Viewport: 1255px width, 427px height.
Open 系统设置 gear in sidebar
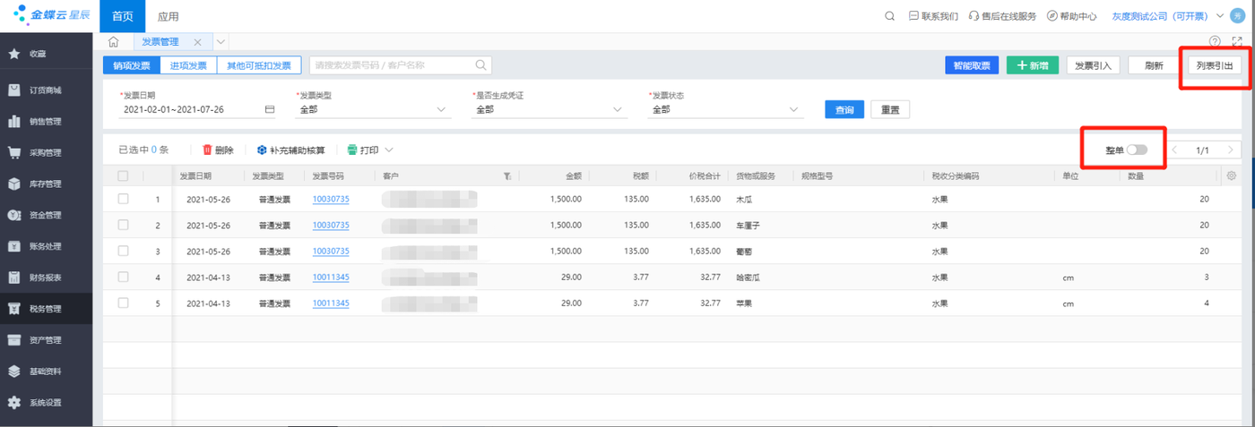pos(46,403)
